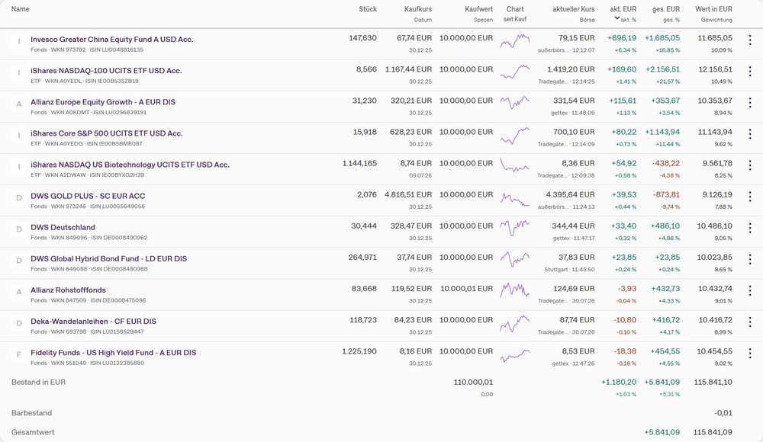
Task: Open three-dot menu for iShares NASDAQ-100 ETF
Action: pos(750,72)
